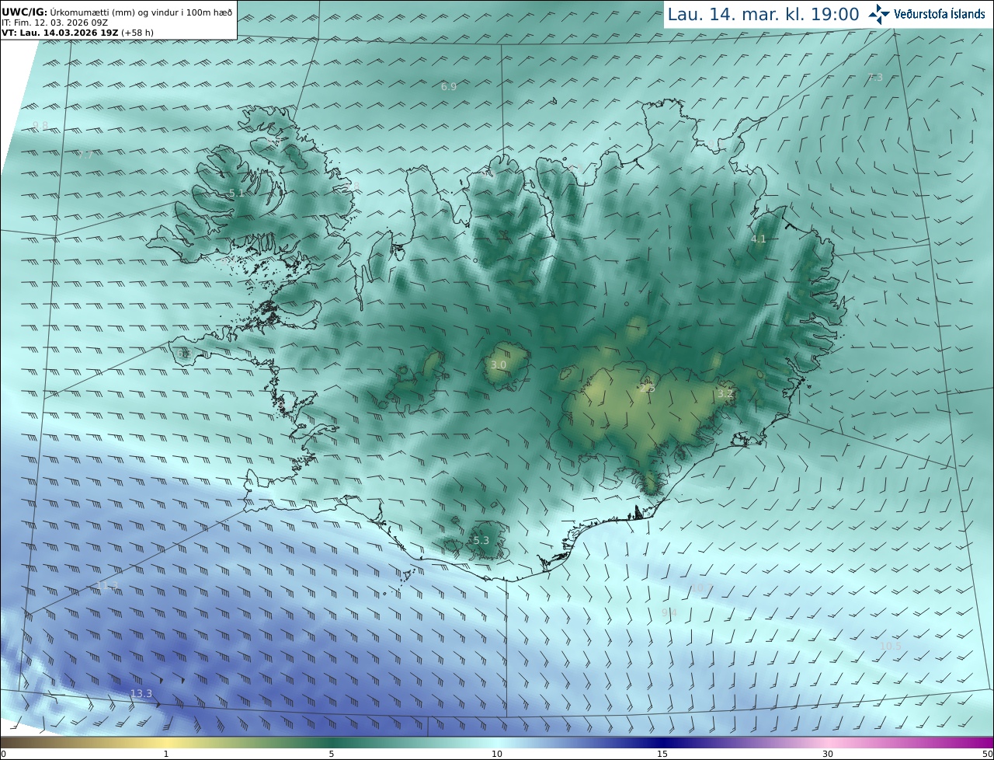Select the 'Lau. 14. mar. kl. 19:00' timestamp
This screenshot has height=760, width=994.
click(763, 14)
